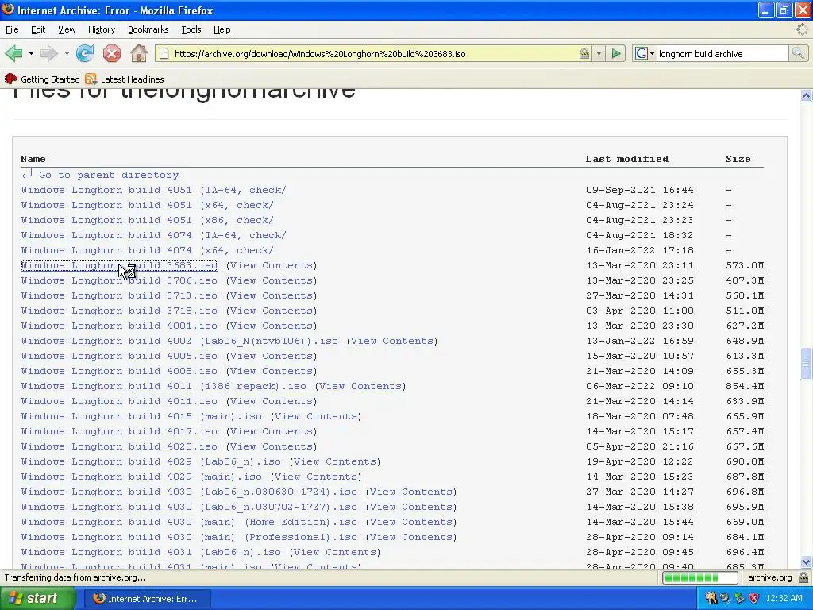The width and height of the screenshot is (813, 610).
Task: Click the Forward arrow button
Action: tap(48, 53)
